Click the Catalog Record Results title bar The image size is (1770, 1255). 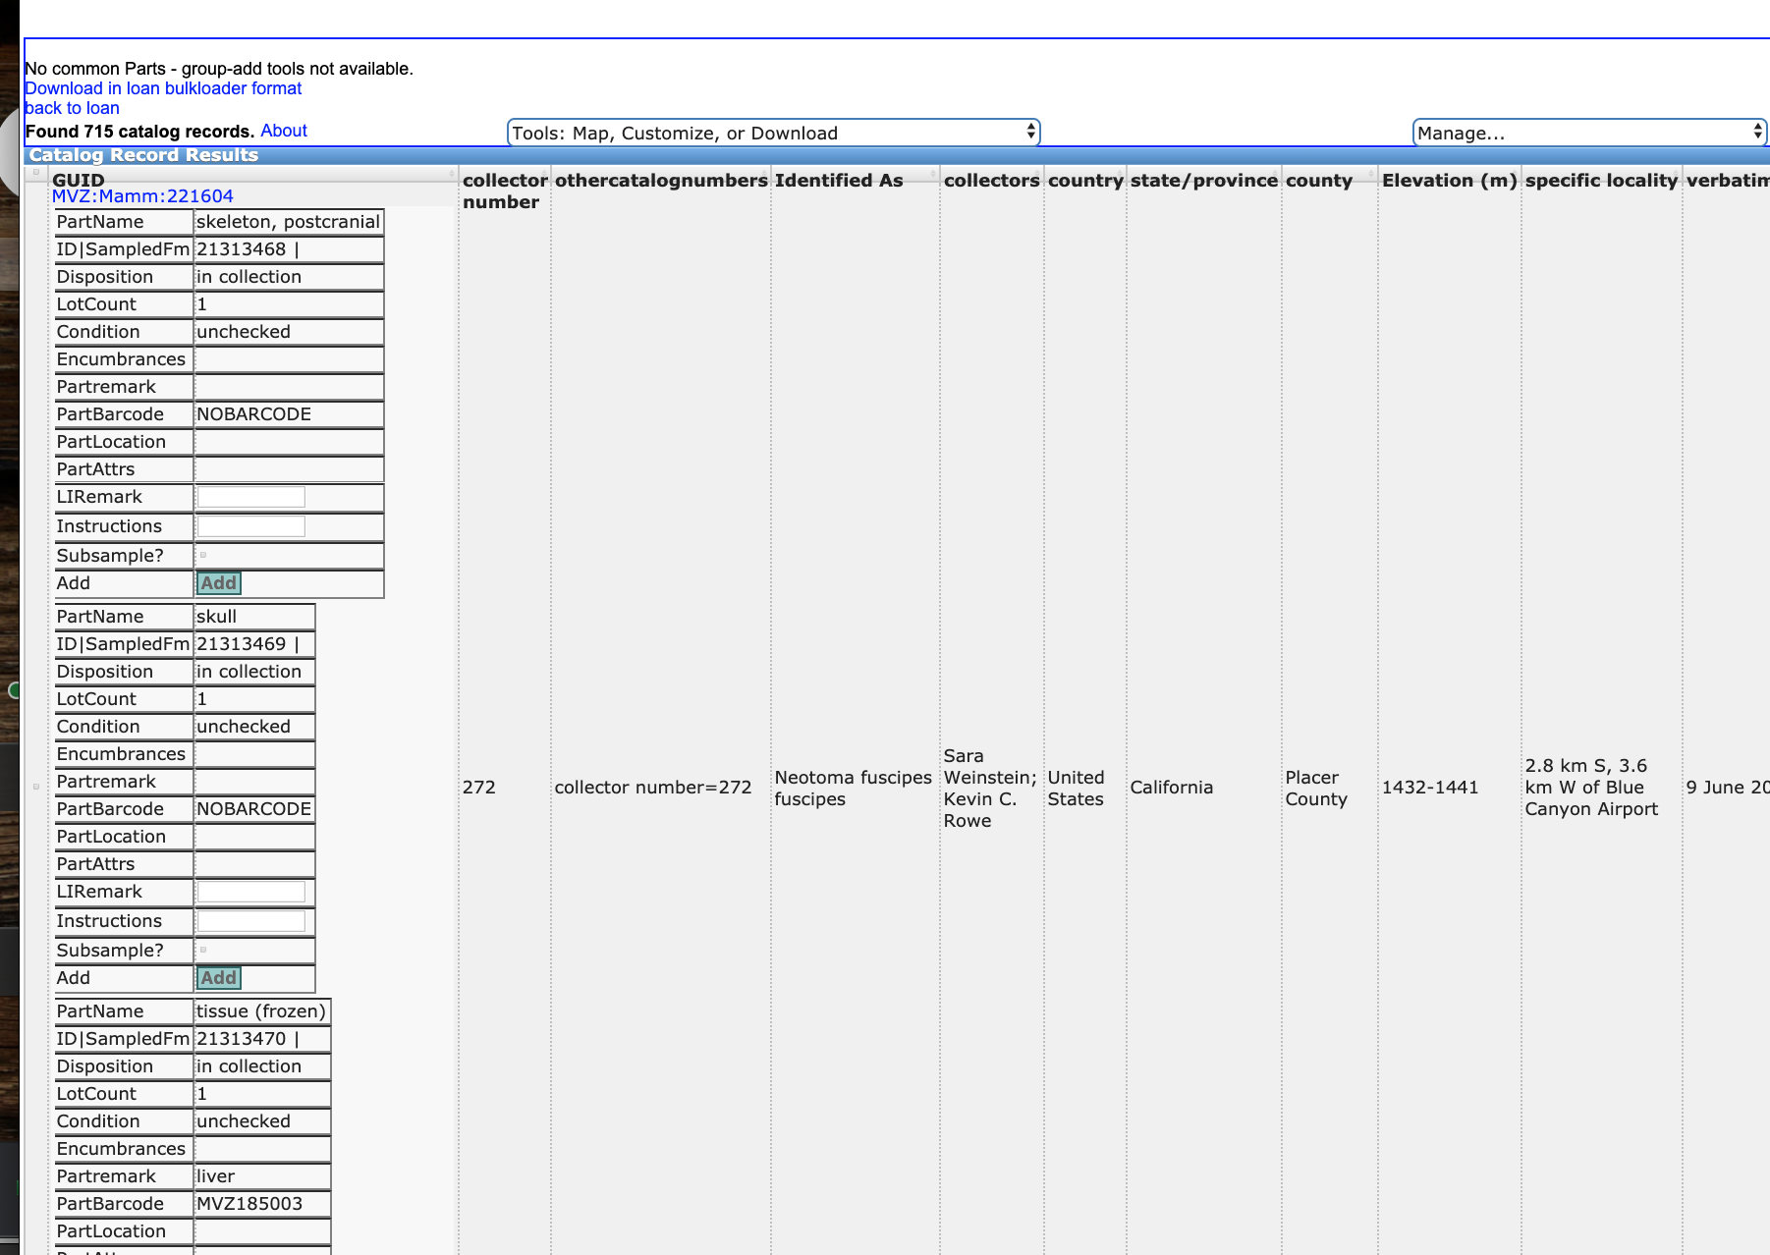click(897, 154)
